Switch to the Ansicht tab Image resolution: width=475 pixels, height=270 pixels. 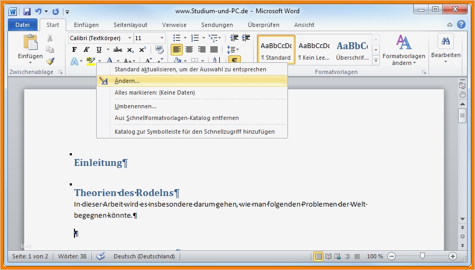pyautogui.click(x=304, y=25)
